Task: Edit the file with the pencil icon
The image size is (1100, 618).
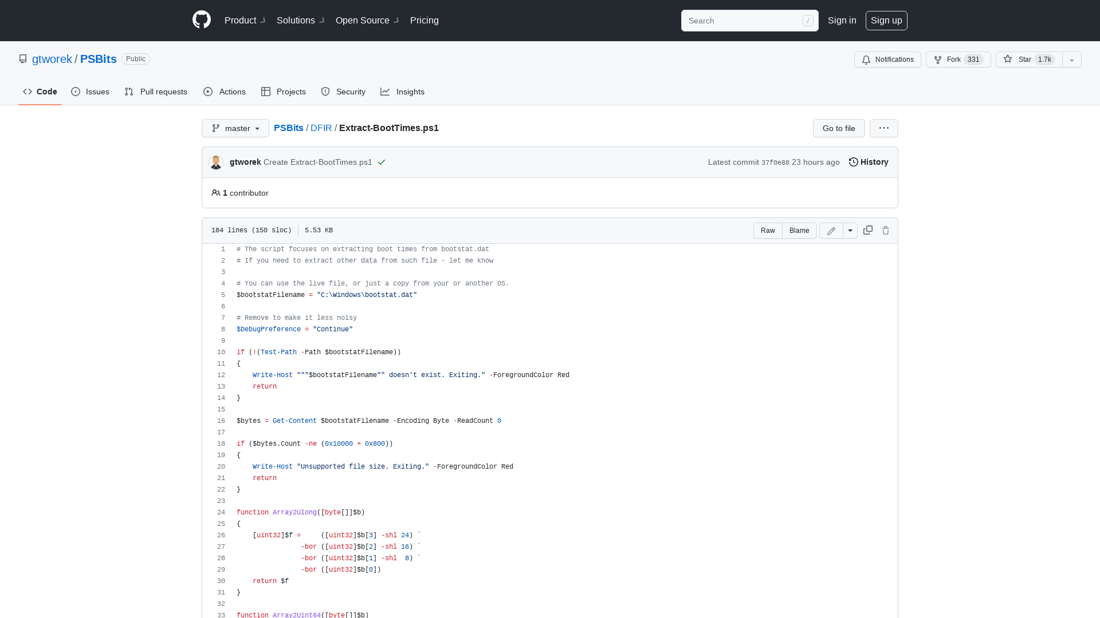Action: coord(831,230)
